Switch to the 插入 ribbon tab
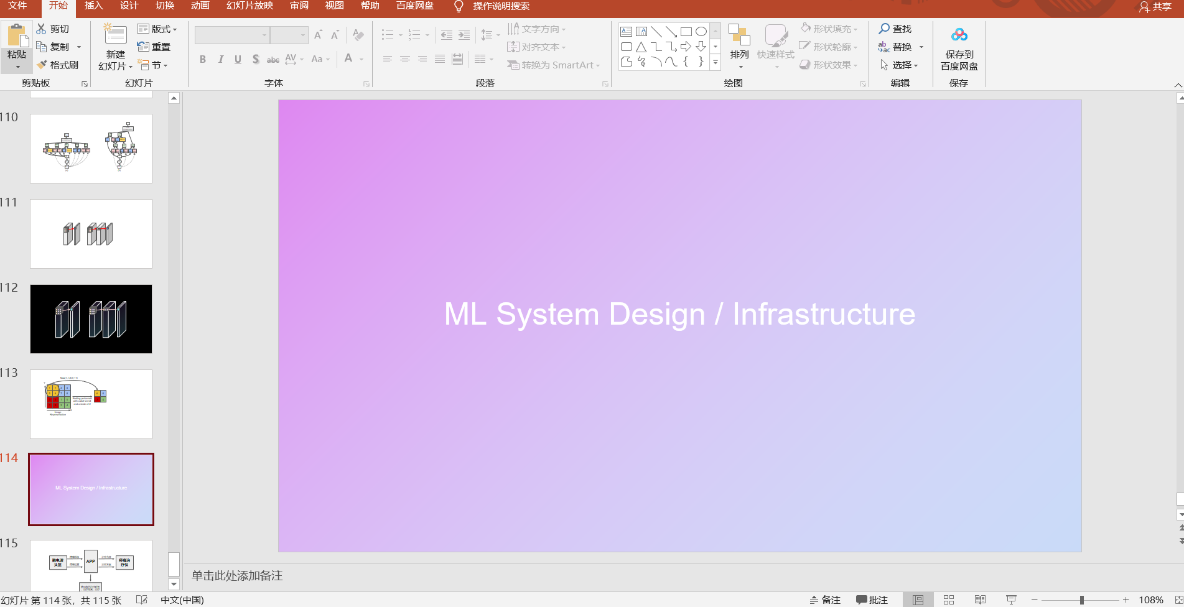 pos(93,7)
